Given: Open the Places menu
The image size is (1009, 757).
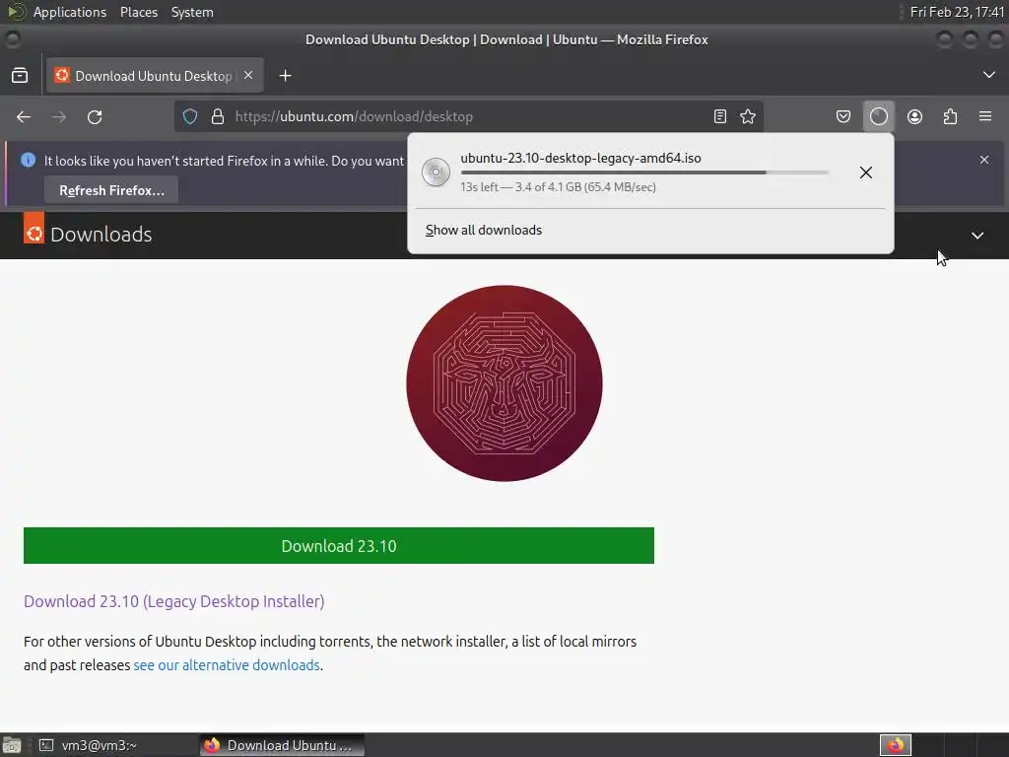Looking at the screenshot, I should tap(138, 12).
